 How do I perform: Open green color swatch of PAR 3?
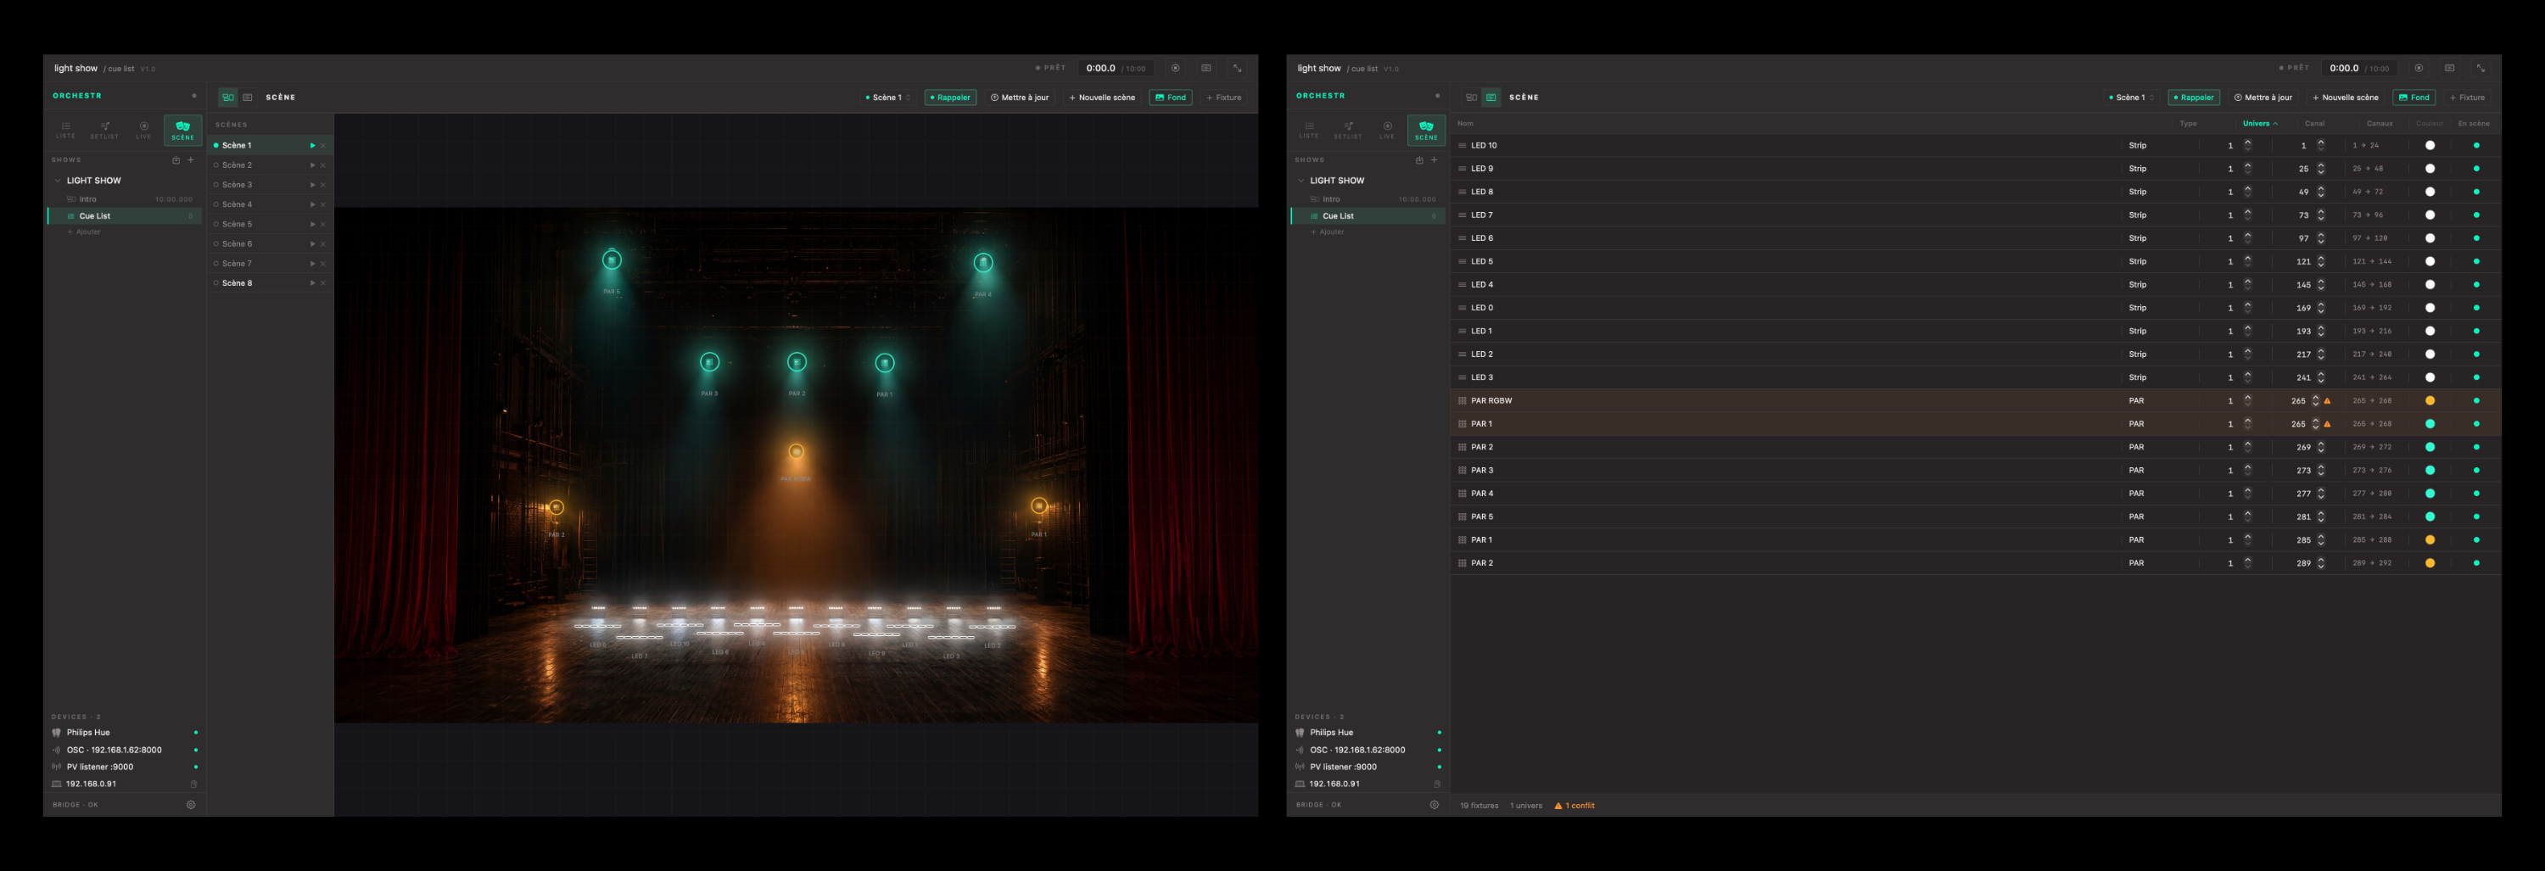pos(2430,470)
